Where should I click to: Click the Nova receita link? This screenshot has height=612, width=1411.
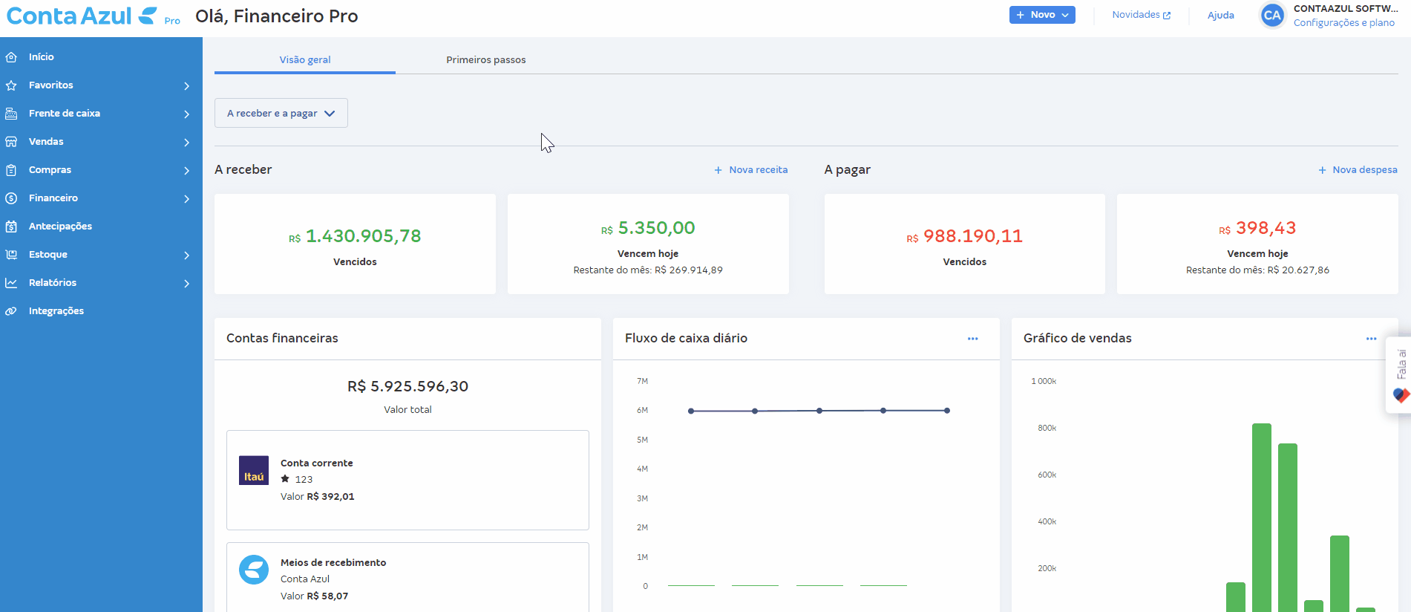click(751, 170)
